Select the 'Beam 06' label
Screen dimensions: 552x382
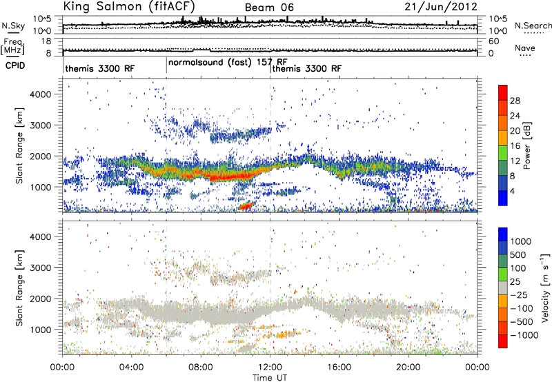269,8
